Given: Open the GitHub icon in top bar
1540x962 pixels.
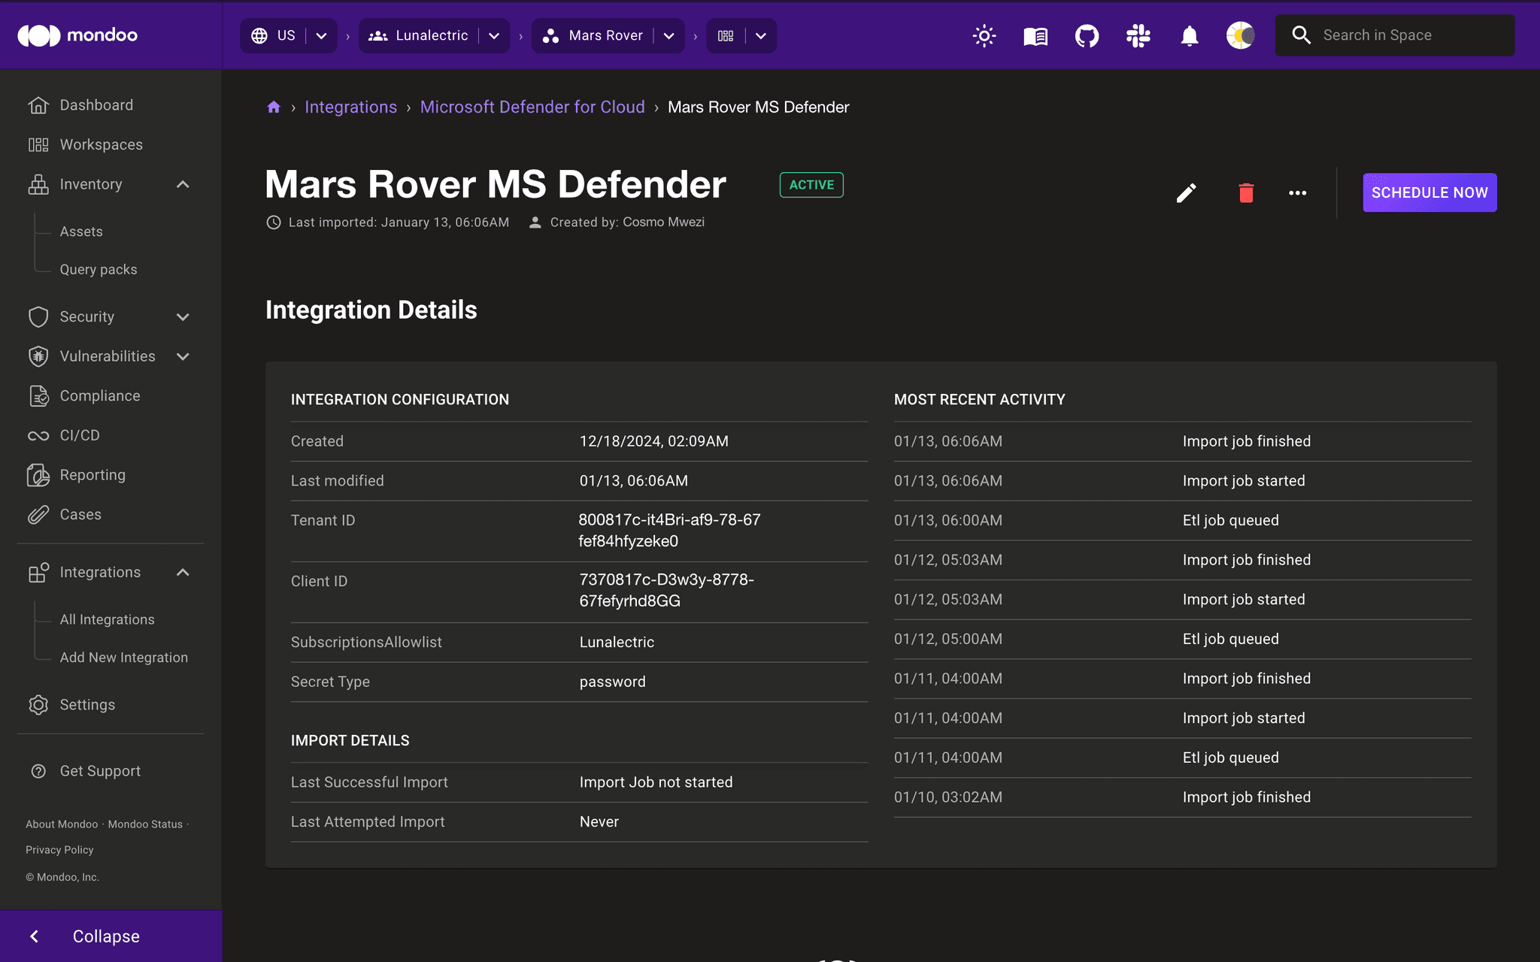Looking at the screenshot, I should tap(1086, 35).
